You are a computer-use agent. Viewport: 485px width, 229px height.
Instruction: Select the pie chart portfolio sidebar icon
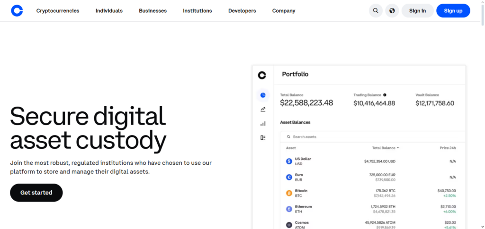tap(263, 95)
